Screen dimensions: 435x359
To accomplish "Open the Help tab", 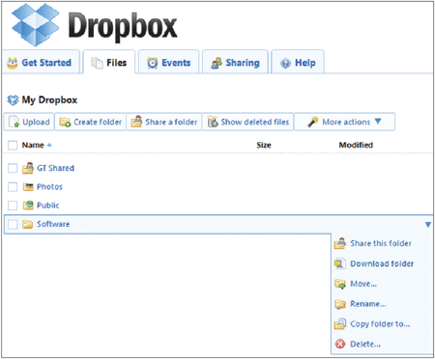I will pos(298,62).
